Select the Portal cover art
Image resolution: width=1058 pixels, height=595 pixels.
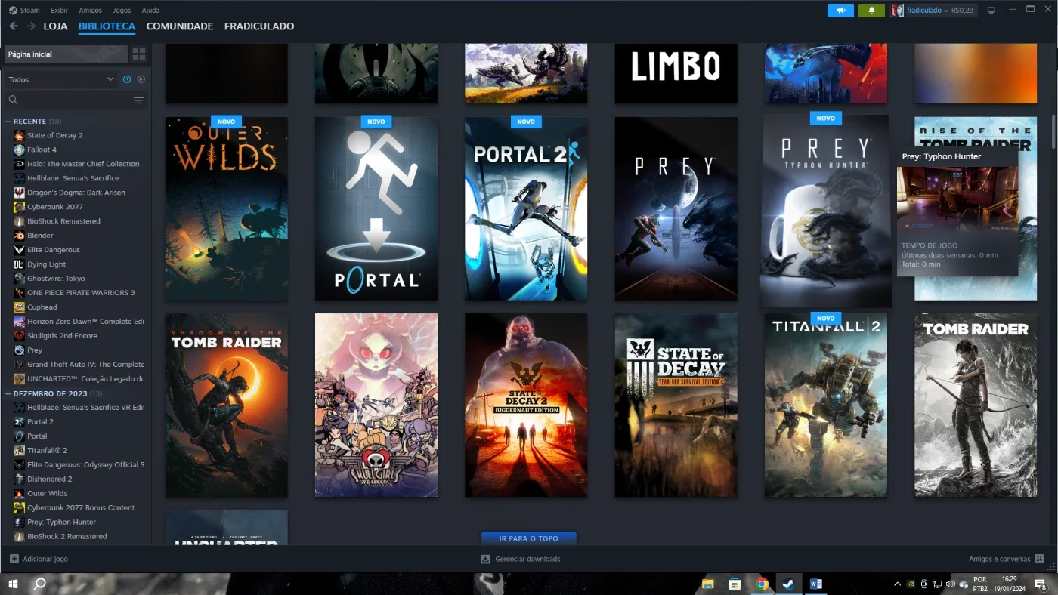tap(376, 208)
